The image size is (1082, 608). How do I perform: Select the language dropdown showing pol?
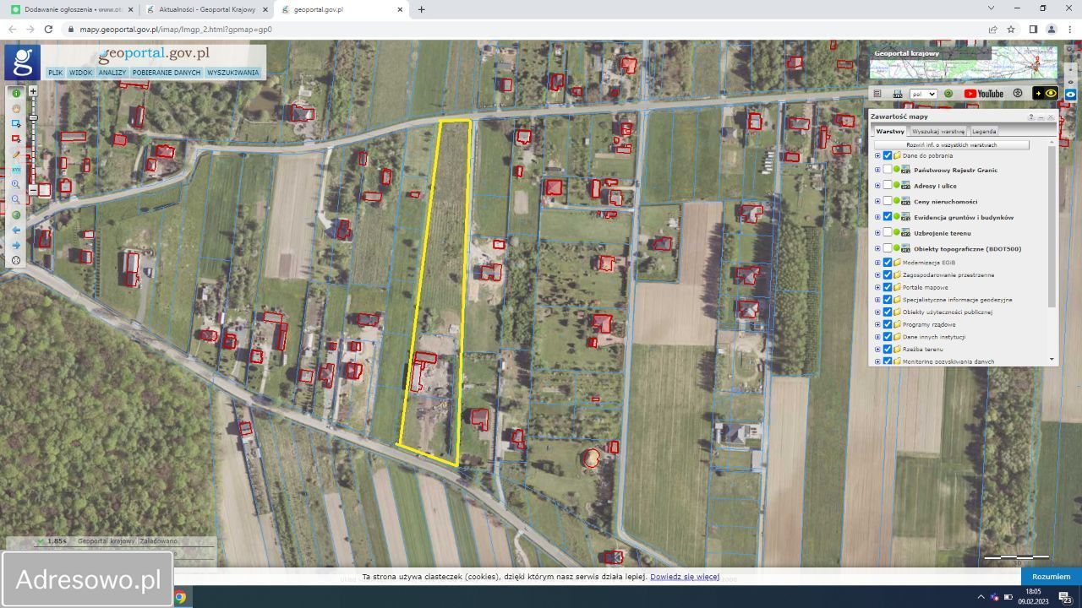point(923,94)
